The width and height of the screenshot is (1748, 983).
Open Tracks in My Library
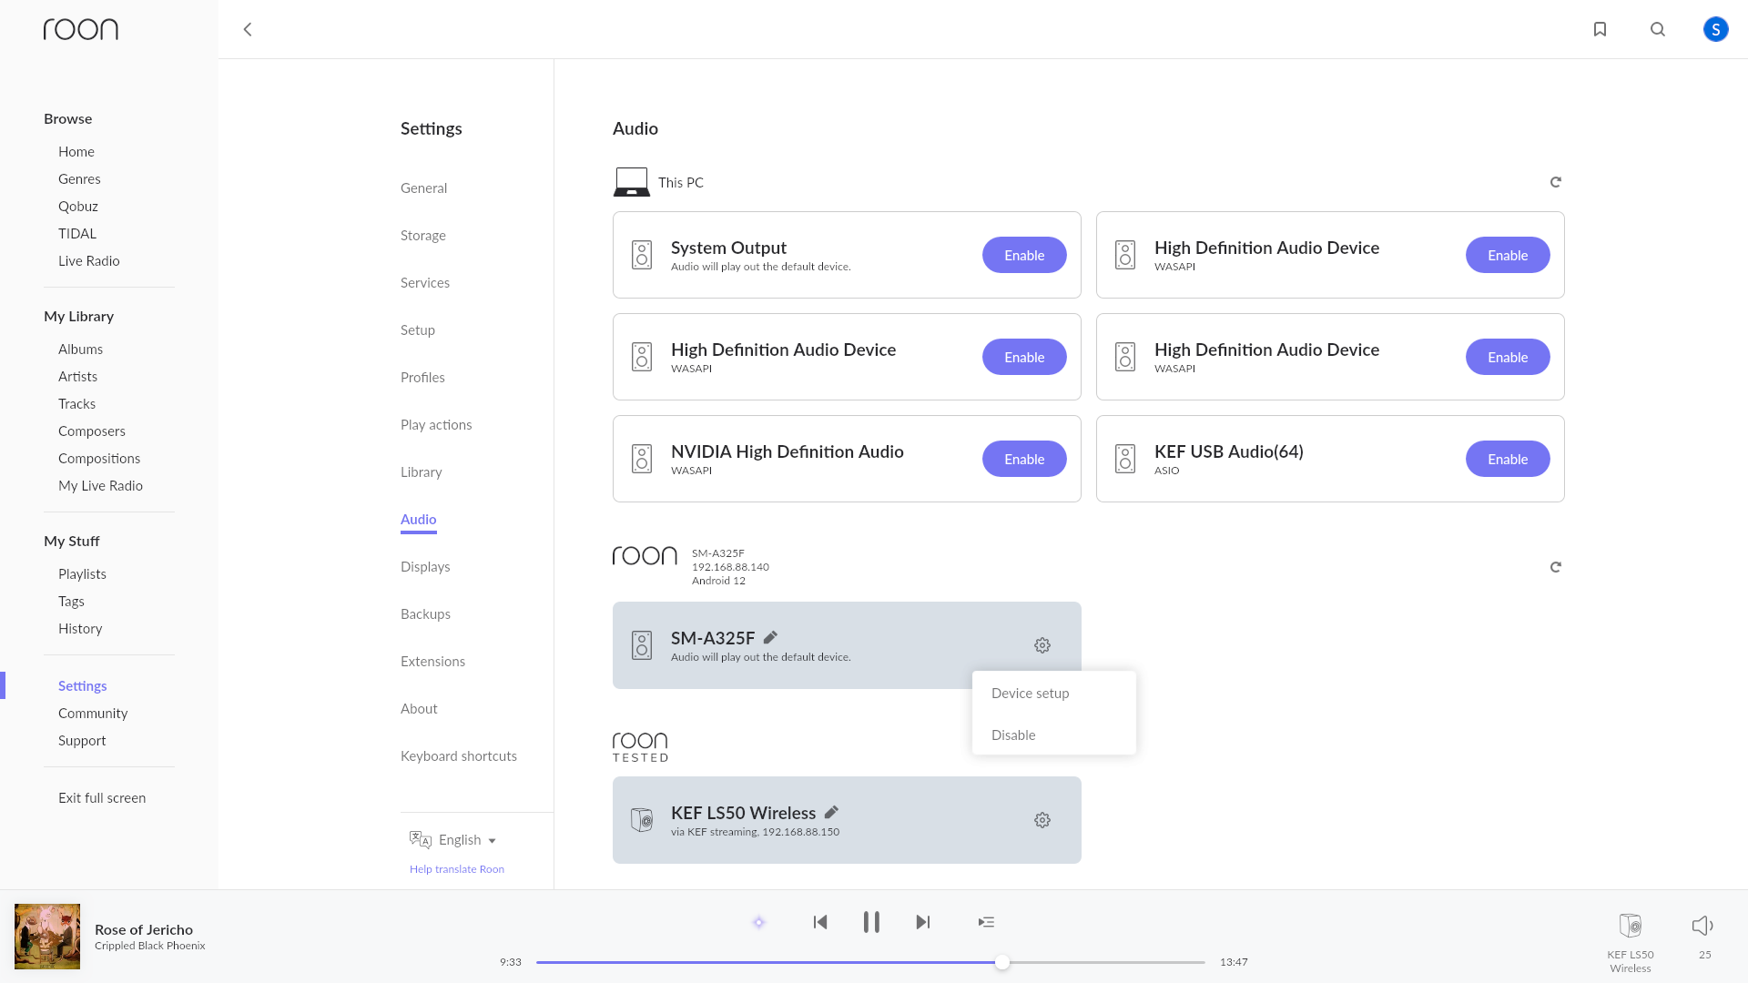[76, 403]
